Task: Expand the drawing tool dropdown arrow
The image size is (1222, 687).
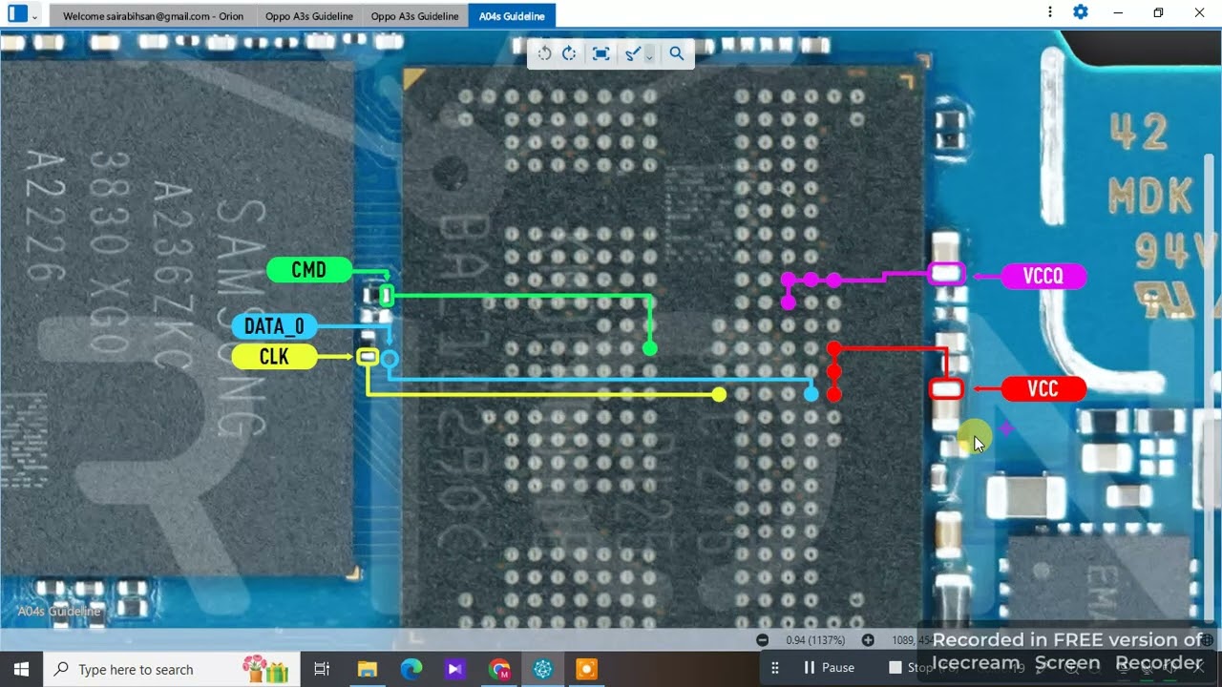Action: point(649,55)
